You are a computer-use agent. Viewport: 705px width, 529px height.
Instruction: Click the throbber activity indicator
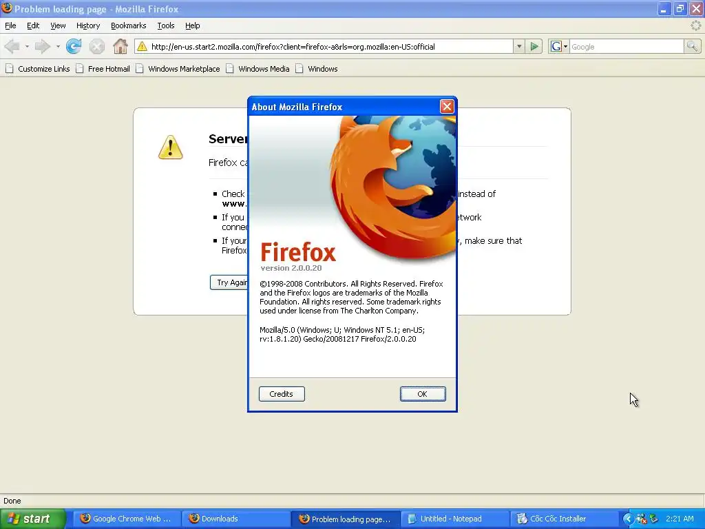point(695,25)
